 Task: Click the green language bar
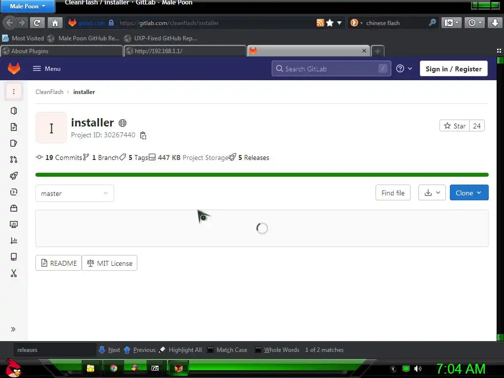coord(262,175)
